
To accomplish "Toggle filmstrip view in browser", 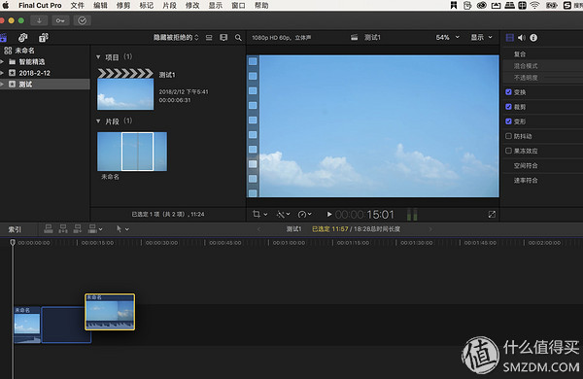I will (x=223, y=38).
